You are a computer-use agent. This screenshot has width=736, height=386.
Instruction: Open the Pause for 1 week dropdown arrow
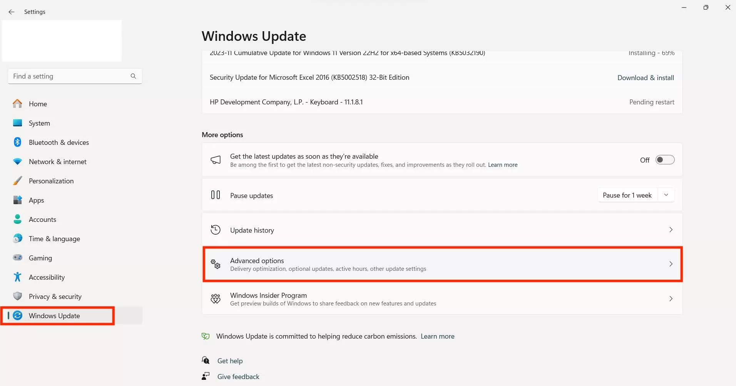666,195
